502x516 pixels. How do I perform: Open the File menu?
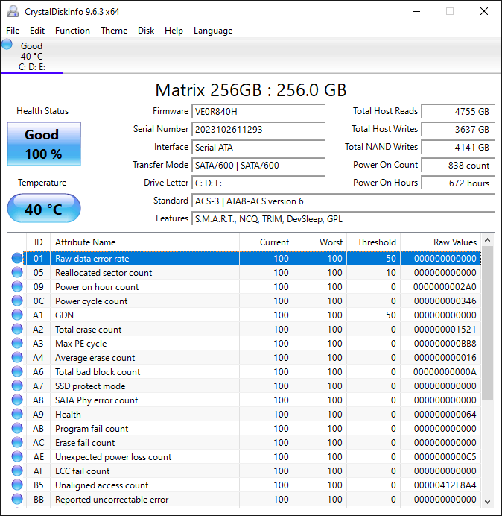point(13,31)
